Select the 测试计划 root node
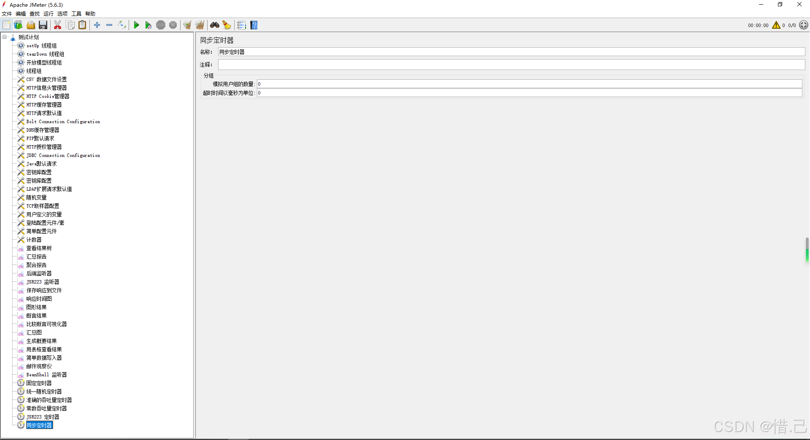 tap(28, 37)
